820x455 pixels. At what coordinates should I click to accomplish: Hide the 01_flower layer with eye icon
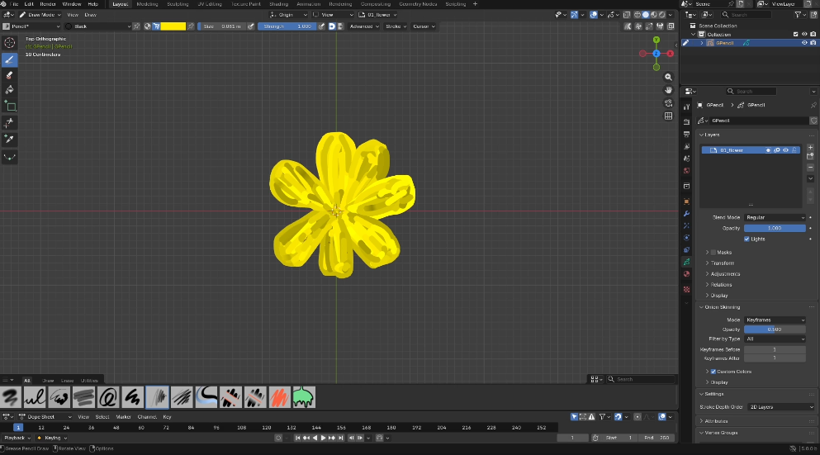click(x=785, y=150)
